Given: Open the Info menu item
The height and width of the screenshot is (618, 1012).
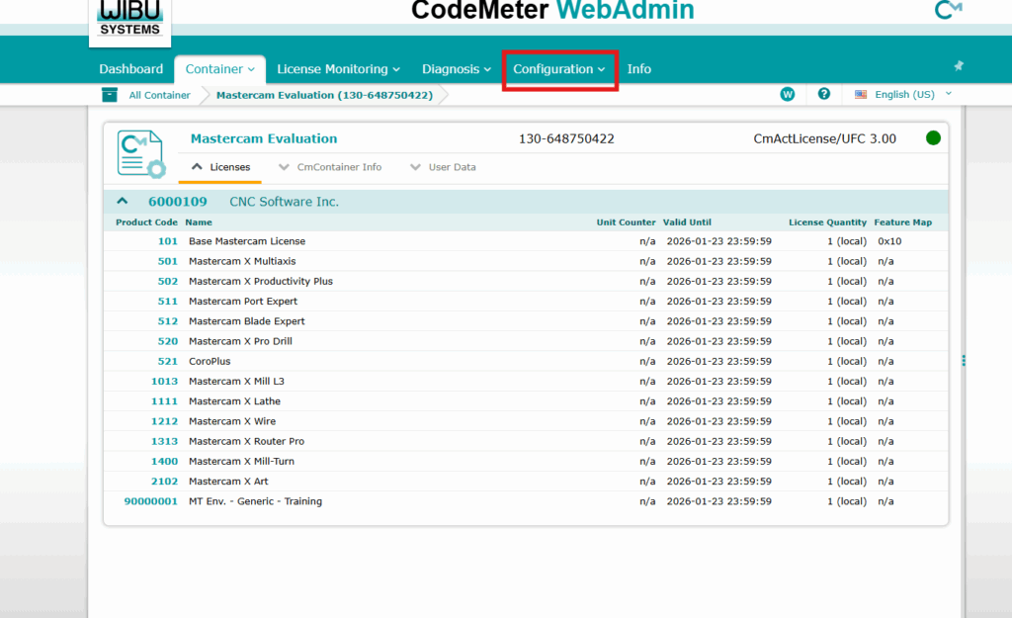Looking at the screenshot, I should click(638, 69).
